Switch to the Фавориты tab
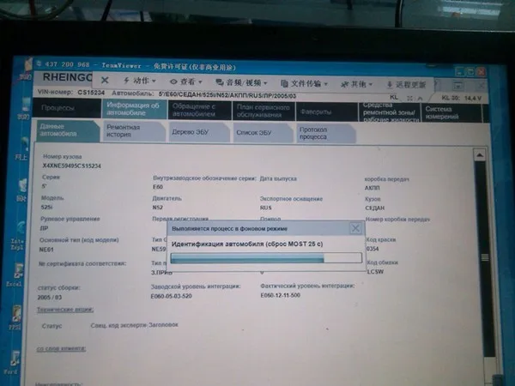Screen dimensions: 515x386 point(326,112)
